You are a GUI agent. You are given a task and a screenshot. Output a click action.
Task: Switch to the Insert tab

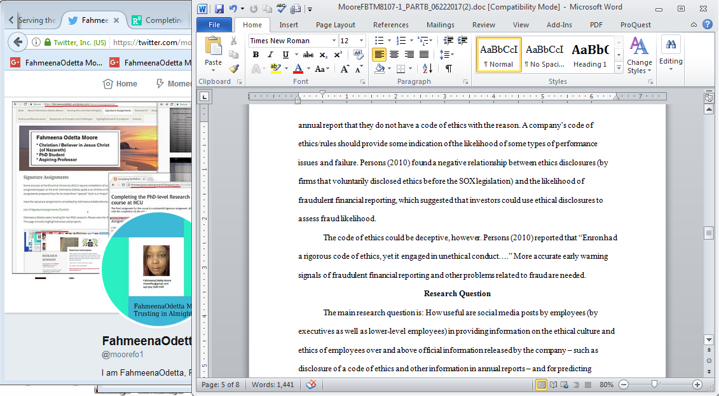[289, 25]
